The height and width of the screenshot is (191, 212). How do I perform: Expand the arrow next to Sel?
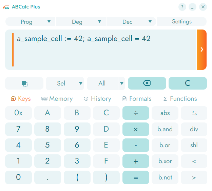(81, 83)
